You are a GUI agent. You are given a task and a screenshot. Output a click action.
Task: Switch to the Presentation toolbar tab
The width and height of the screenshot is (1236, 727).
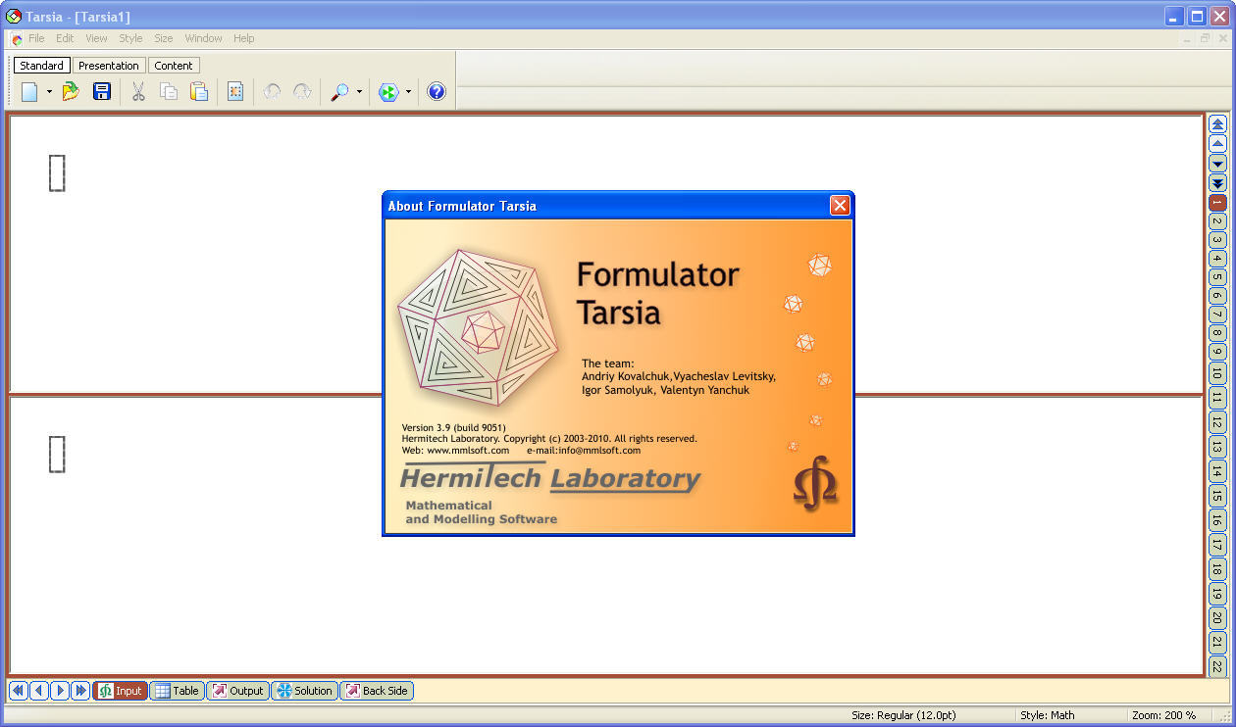click(x=109, y=66)
